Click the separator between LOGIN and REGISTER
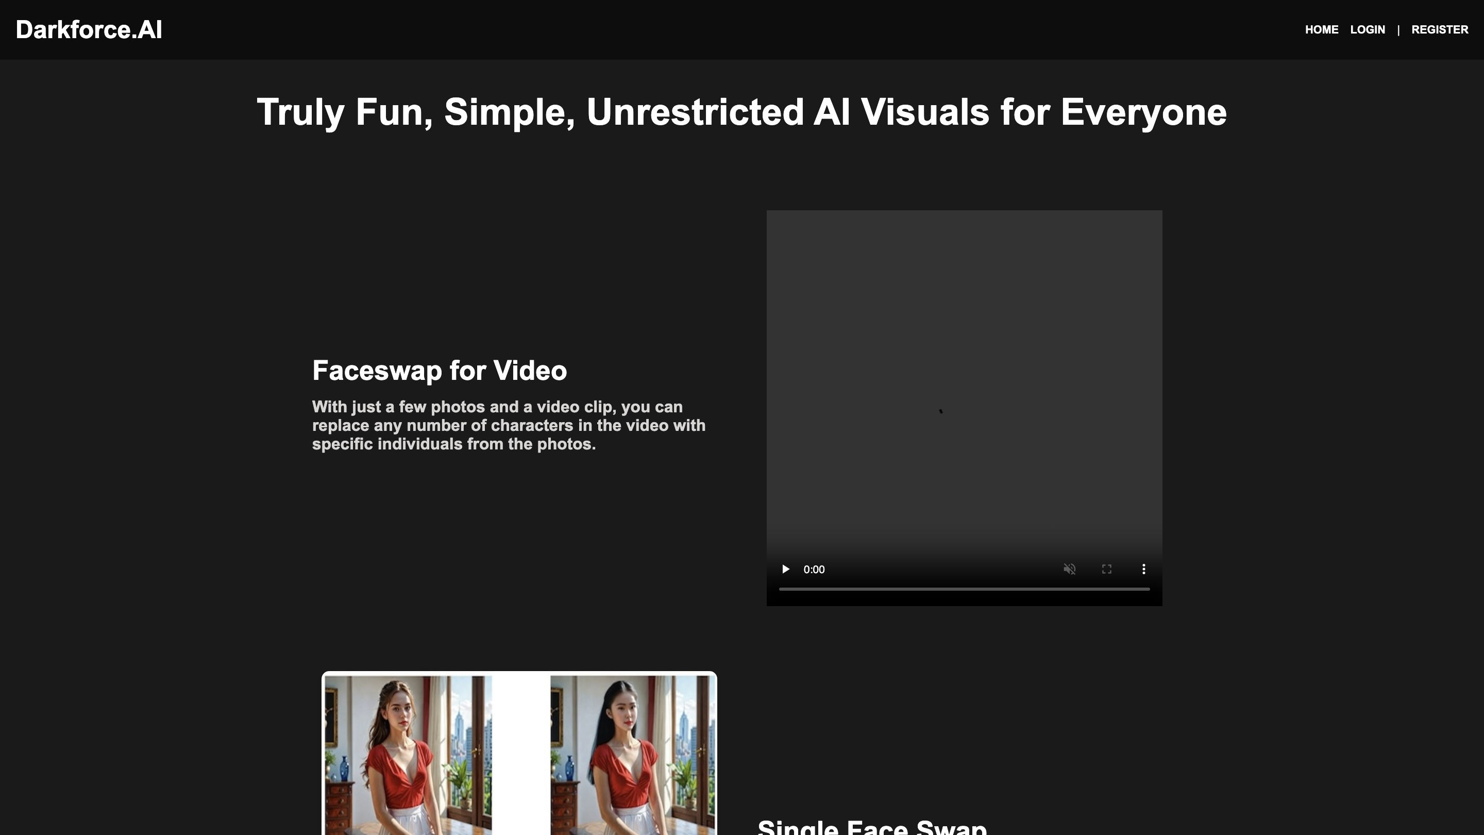Image resolution: width=1484 pixels, height=835 pixels. 1398,30
